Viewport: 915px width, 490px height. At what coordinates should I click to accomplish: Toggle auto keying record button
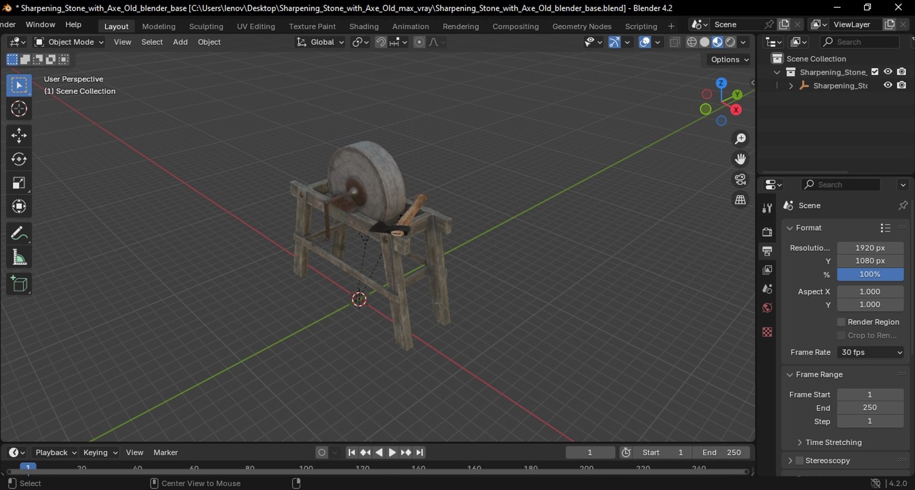pos(322,453)
